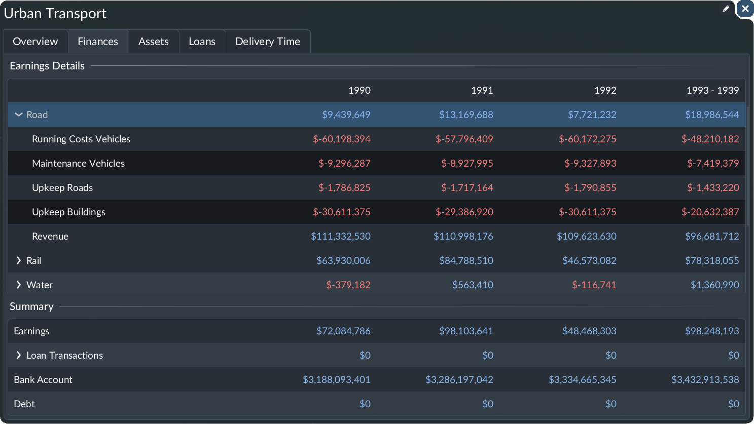Click Bank Account value $3,432,913,538

705,379
